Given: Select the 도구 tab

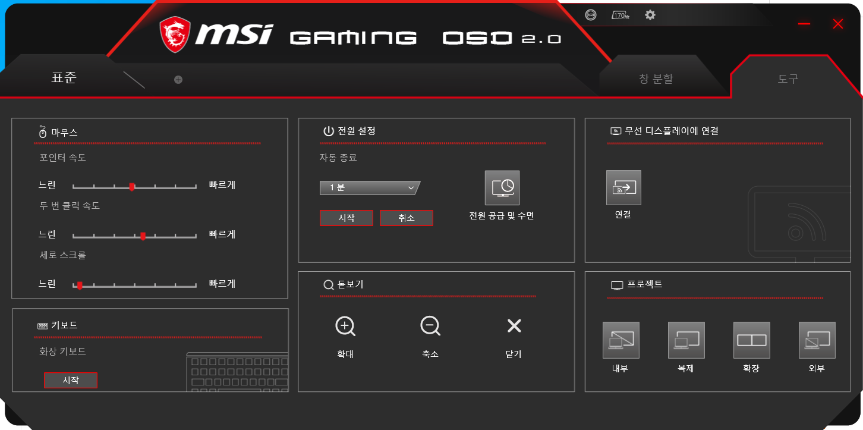Looking at the screenshot, I should tap(788, 79).
